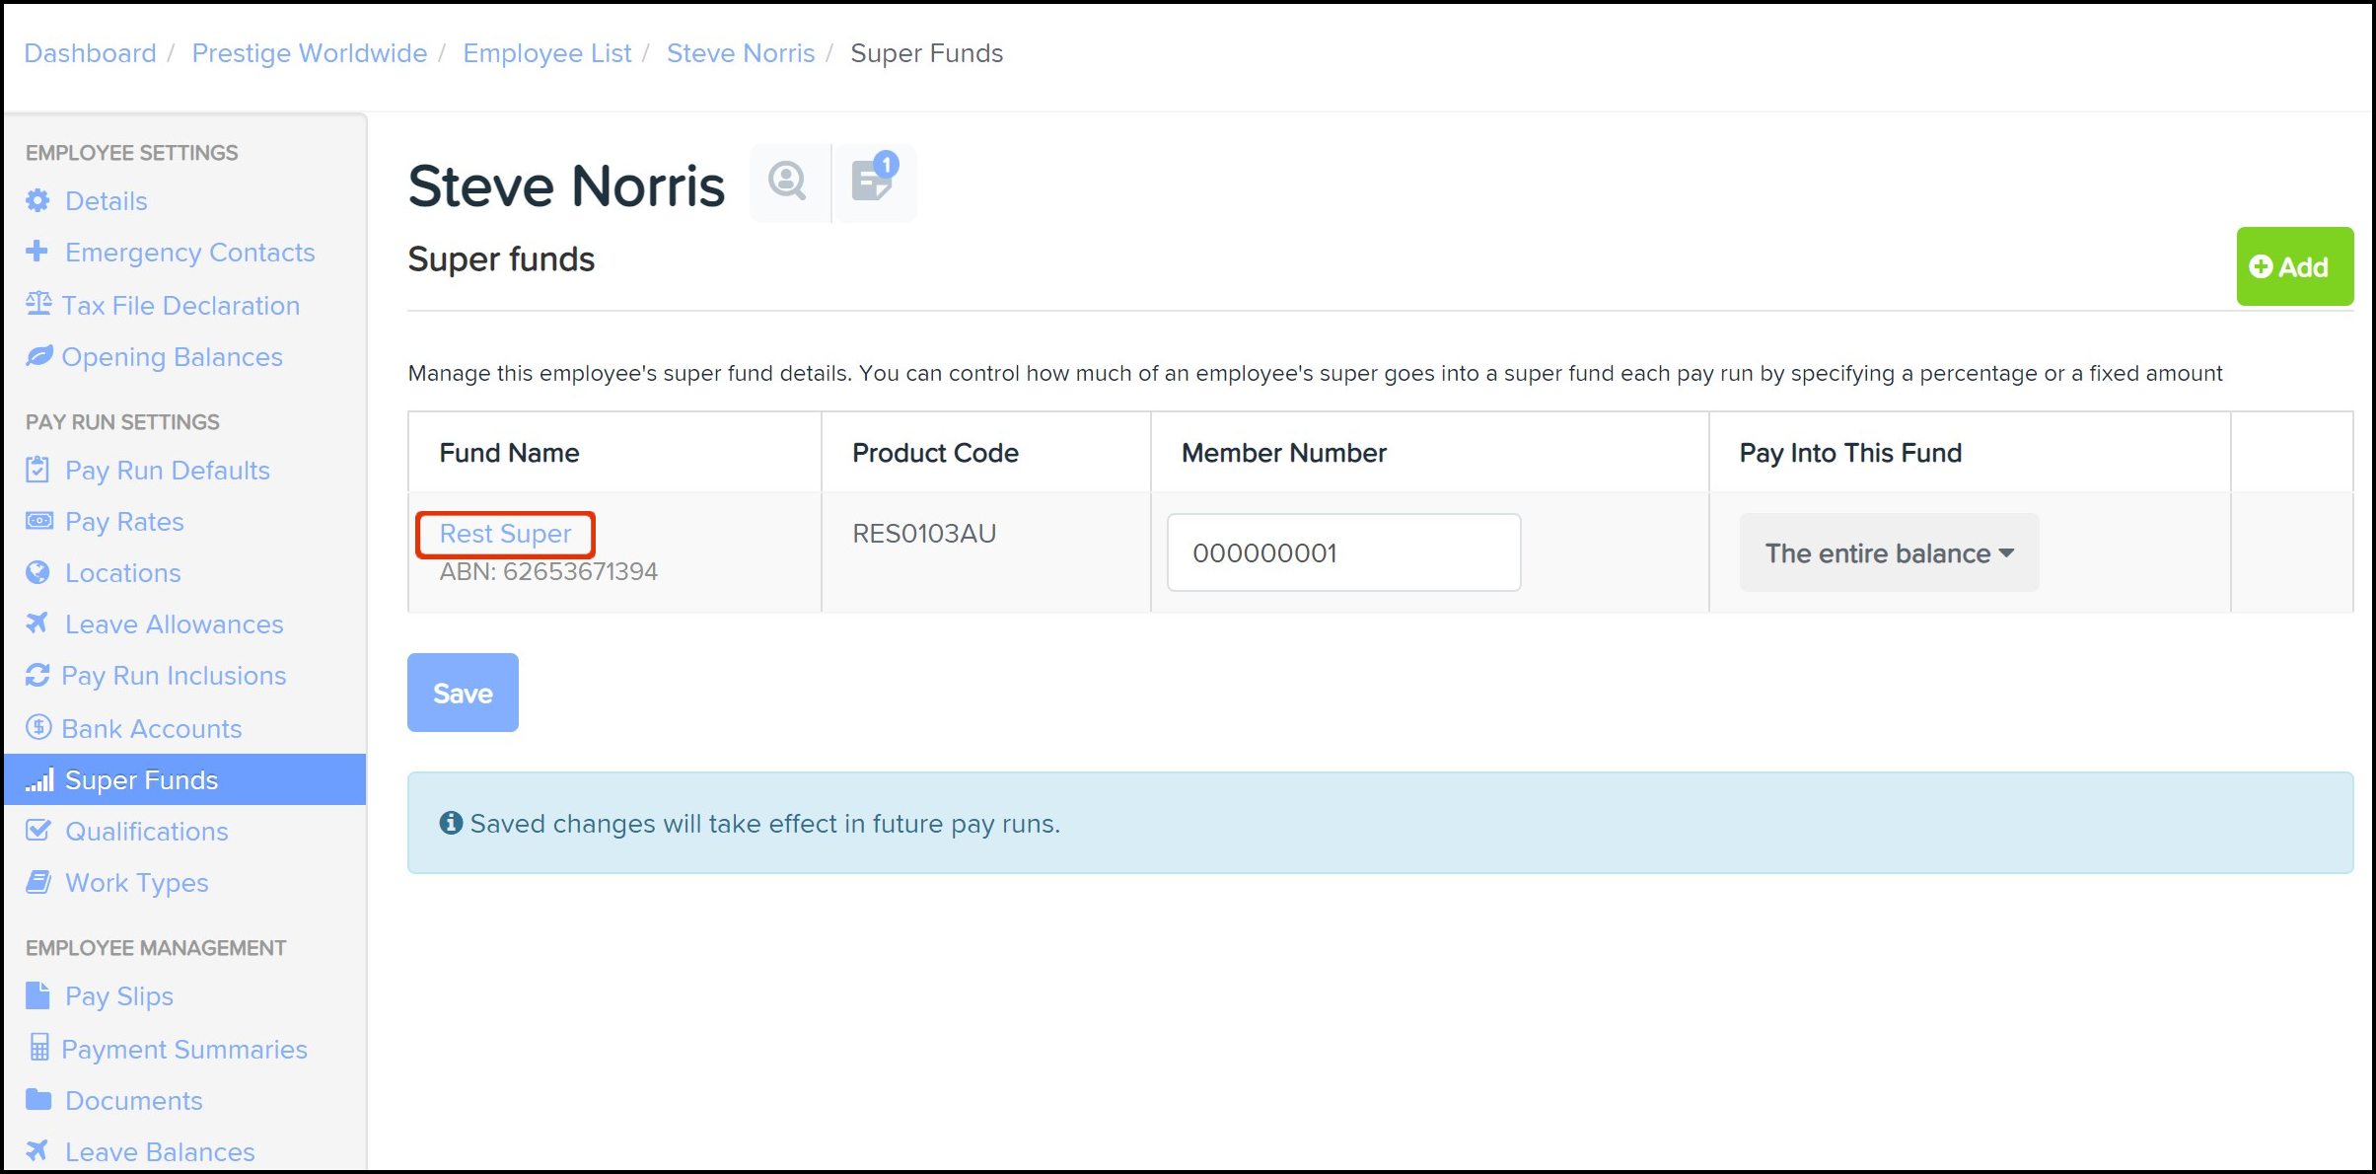The width and height of the screenshot is (2376, 1174).
Task: Open the Rest Super fund link
Action: [x=505, y=534]
